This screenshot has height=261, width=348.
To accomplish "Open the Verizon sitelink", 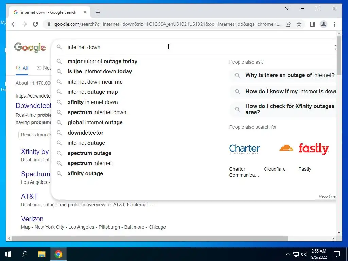I will coord(32,219).
